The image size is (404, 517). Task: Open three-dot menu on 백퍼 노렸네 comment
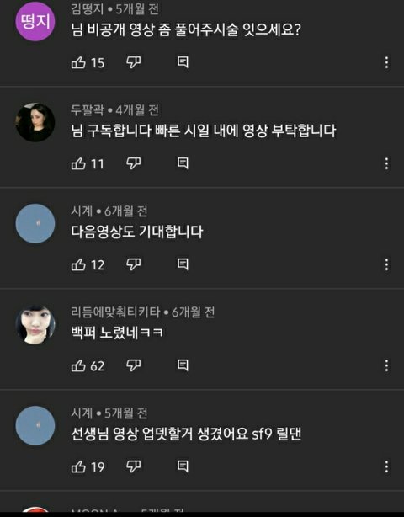point(386,366)
